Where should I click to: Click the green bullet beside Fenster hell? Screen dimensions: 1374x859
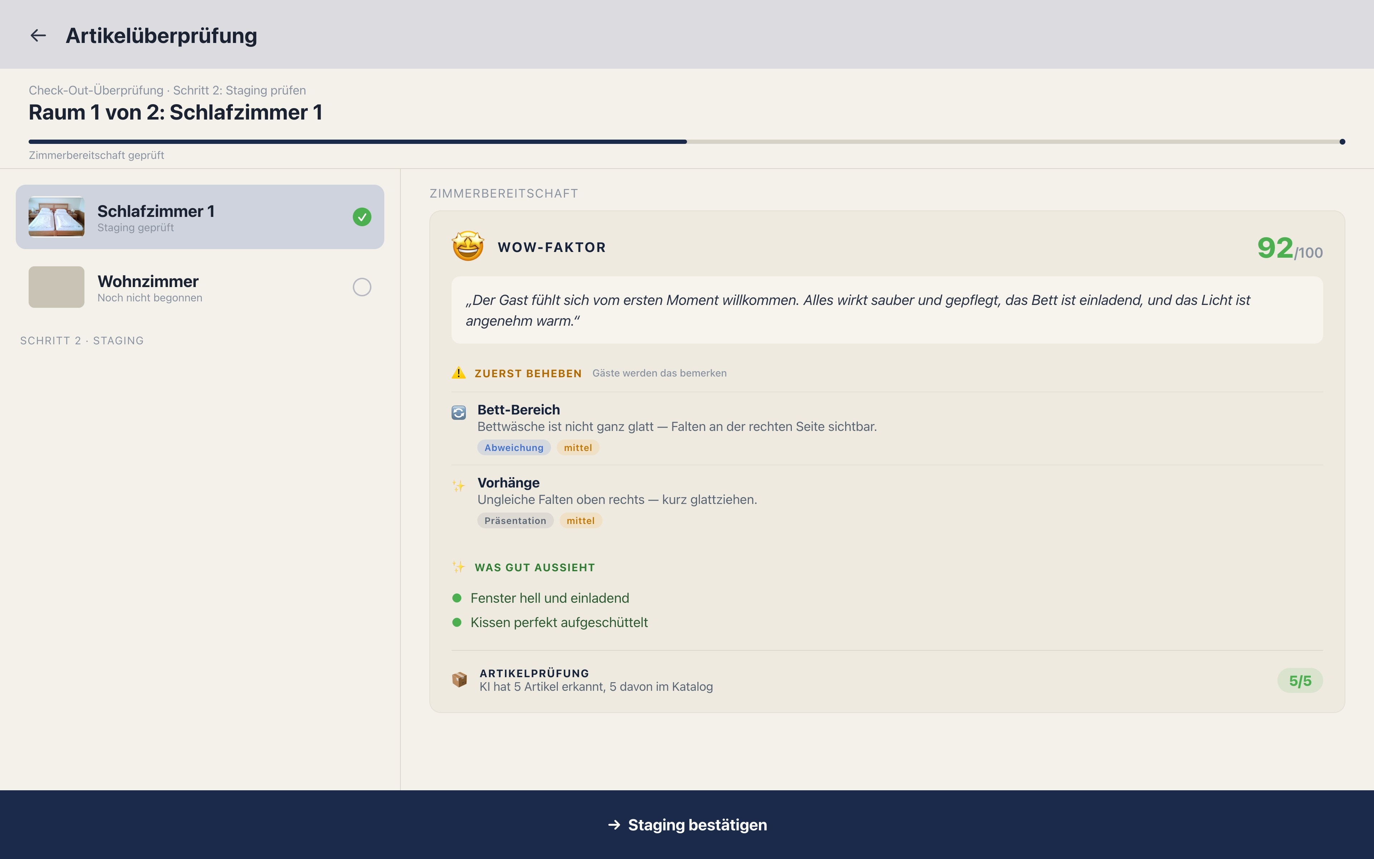[x=457, y=598]
